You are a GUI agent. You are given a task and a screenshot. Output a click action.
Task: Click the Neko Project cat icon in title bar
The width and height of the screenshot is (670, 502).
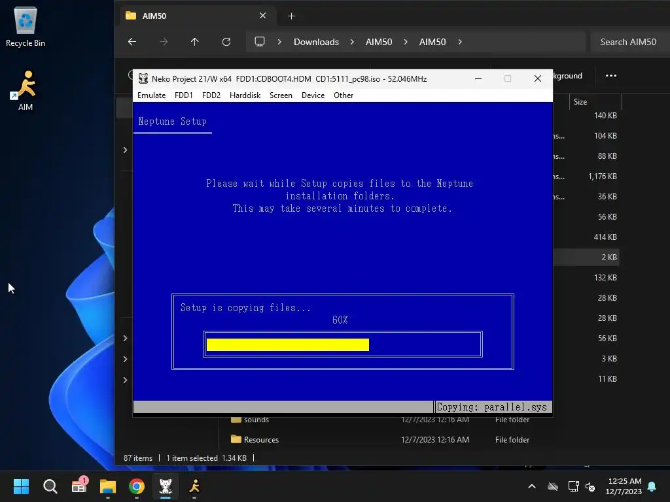(143, 78)
